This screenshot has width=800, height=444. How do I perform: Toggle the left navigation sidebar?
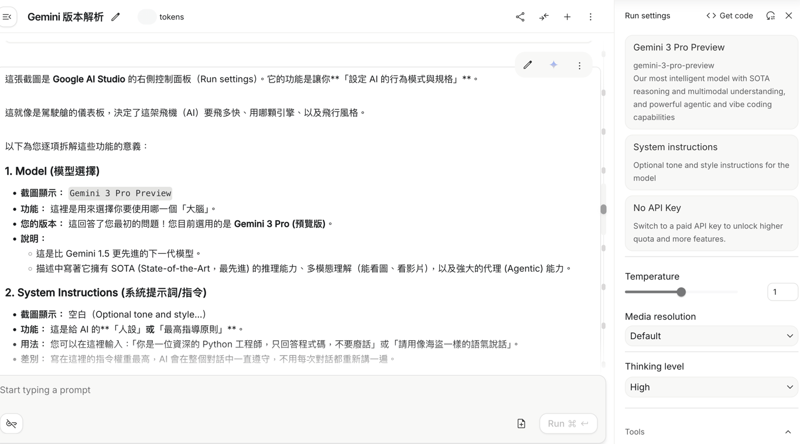[8, 17]
